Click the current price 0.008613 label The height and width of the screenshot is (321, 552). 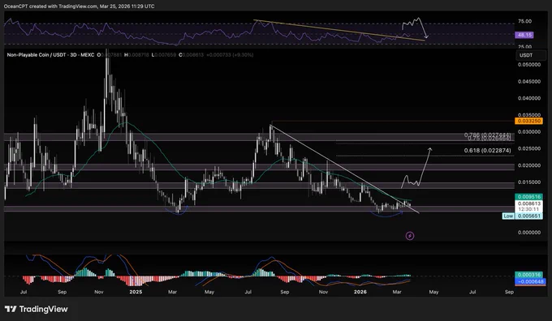coord(528,203)
